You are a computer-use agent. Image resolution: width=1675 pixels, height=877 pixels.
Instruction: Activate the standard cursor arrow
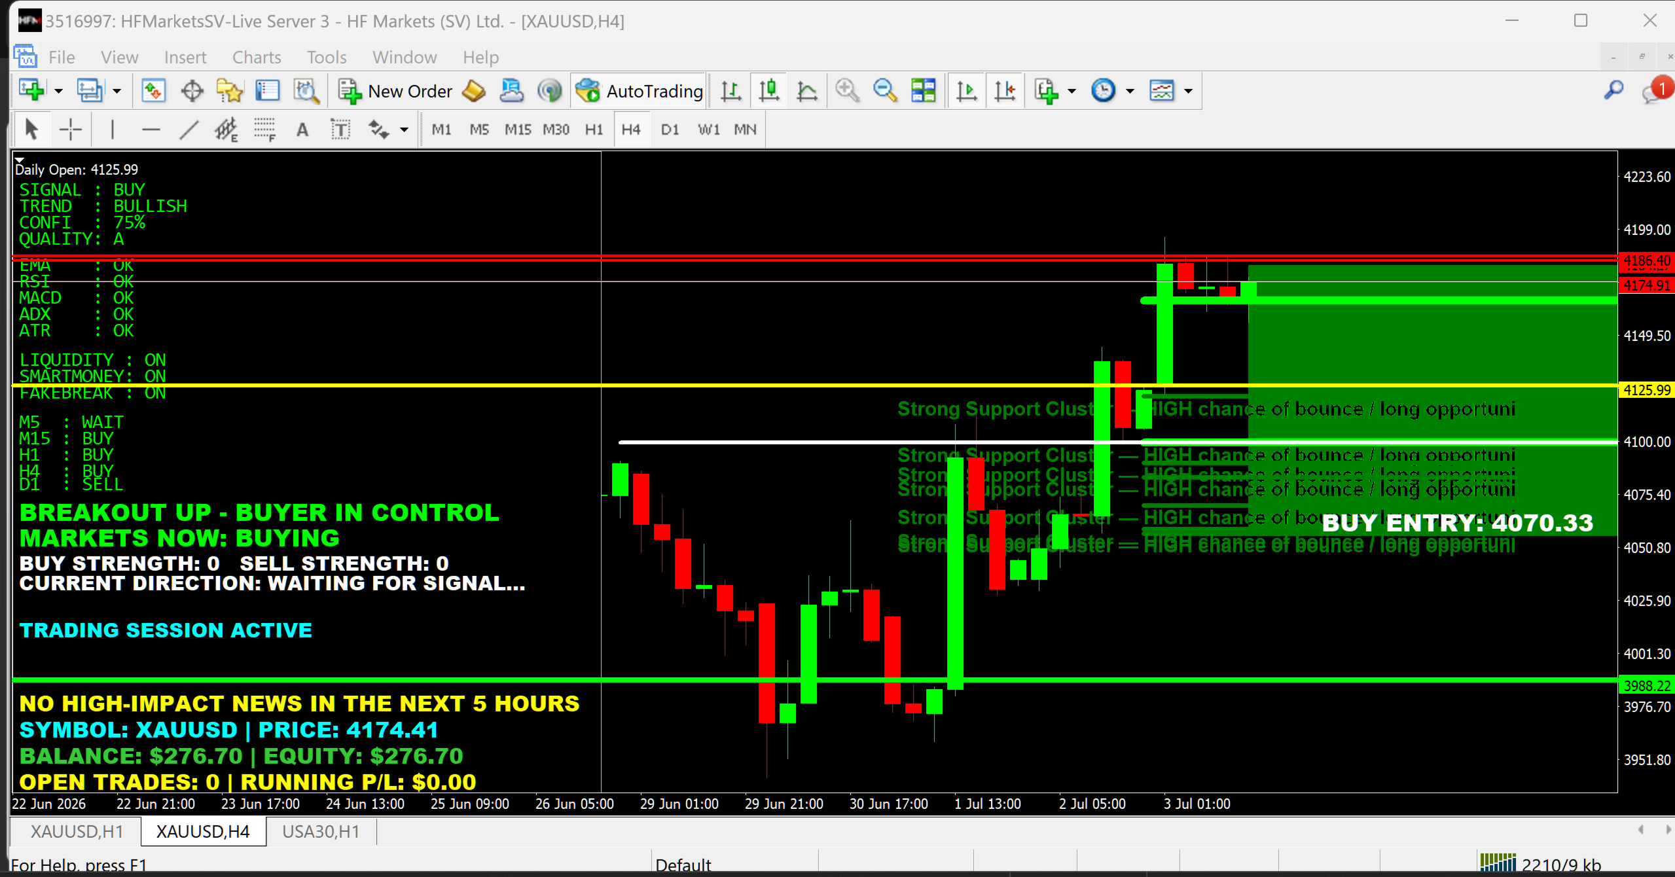pos(31,130)
